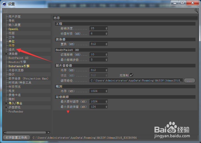This screenshot has width=201, height=143.
Task: Open ProRender settings
Action: 16,111
